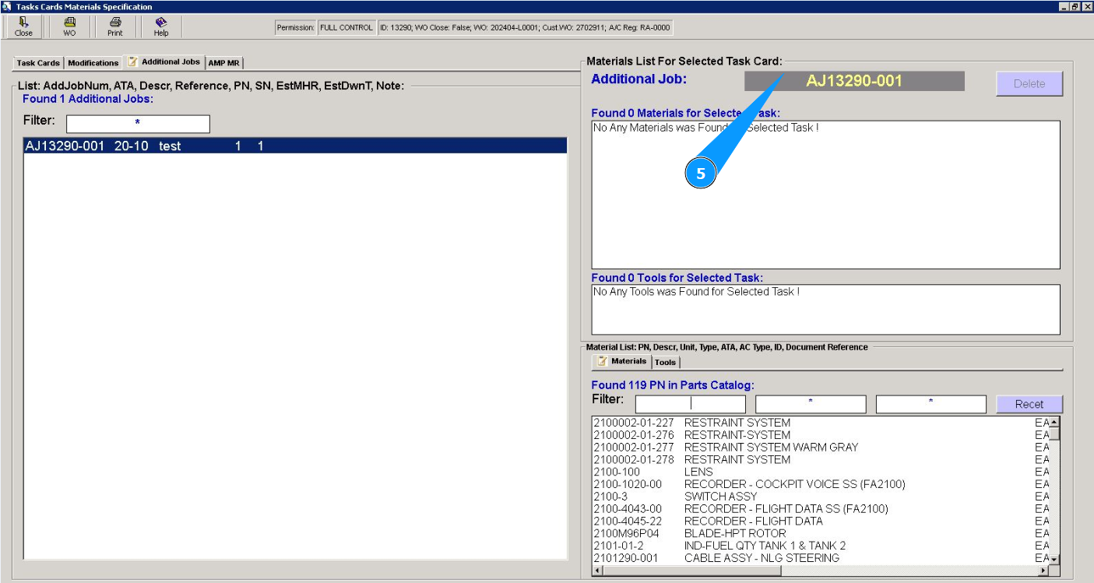
Task: Click the parts catalog scroll up arrow
Action: (1055, 423)
